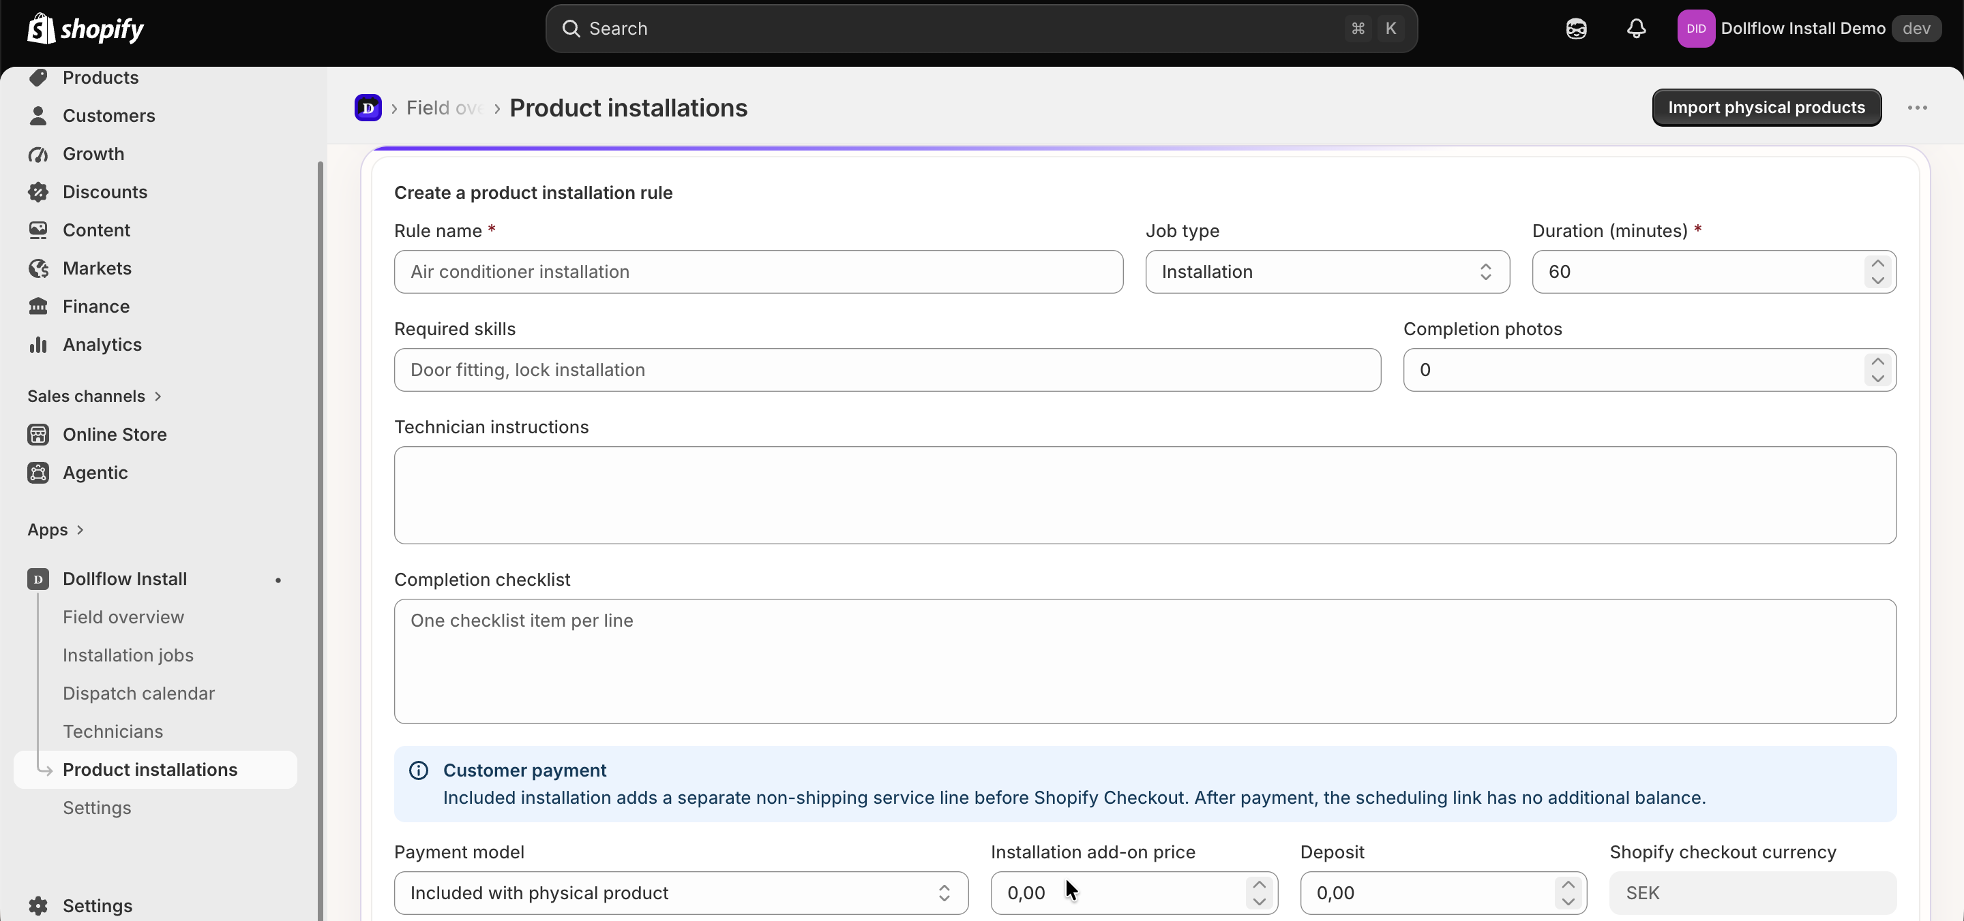Open Technicians page
This screenshot has height=921, width=1964.
click(113, 732)
